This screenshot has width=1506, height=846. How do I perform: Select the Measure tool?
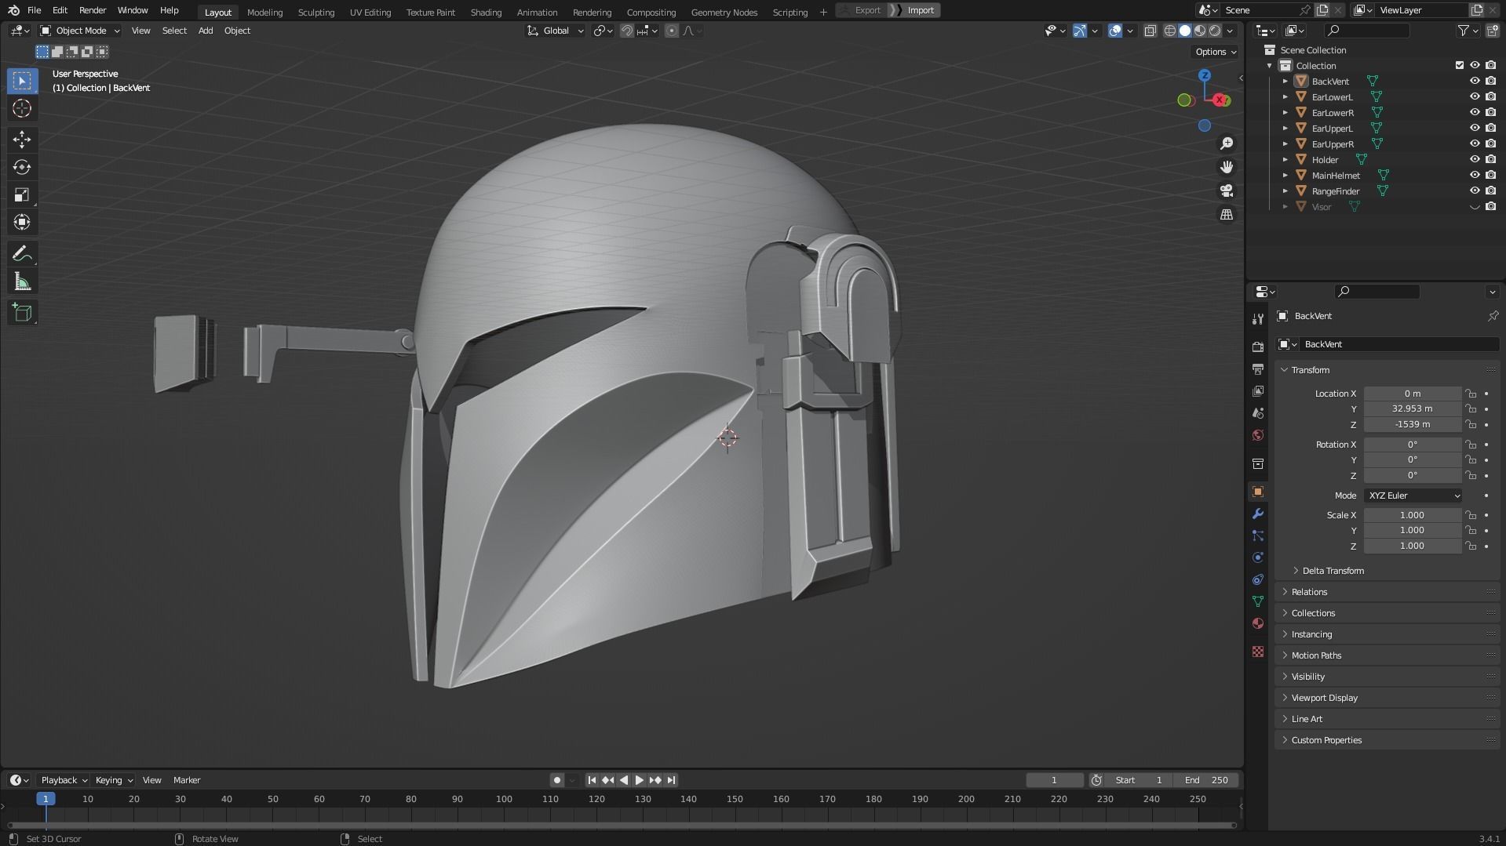22,281
